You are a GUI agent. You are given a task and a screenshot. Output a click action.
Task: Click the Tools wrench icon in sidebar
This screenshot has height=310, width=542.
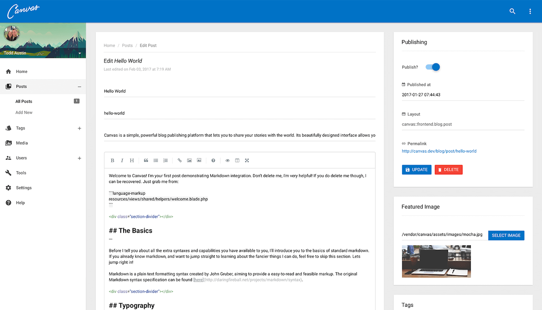(x=8, y=173)
